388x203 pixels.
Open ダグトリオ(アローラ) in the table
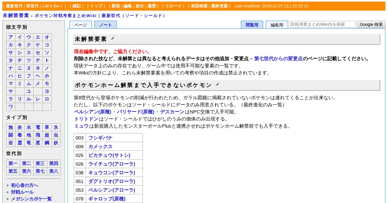(112, 181)
